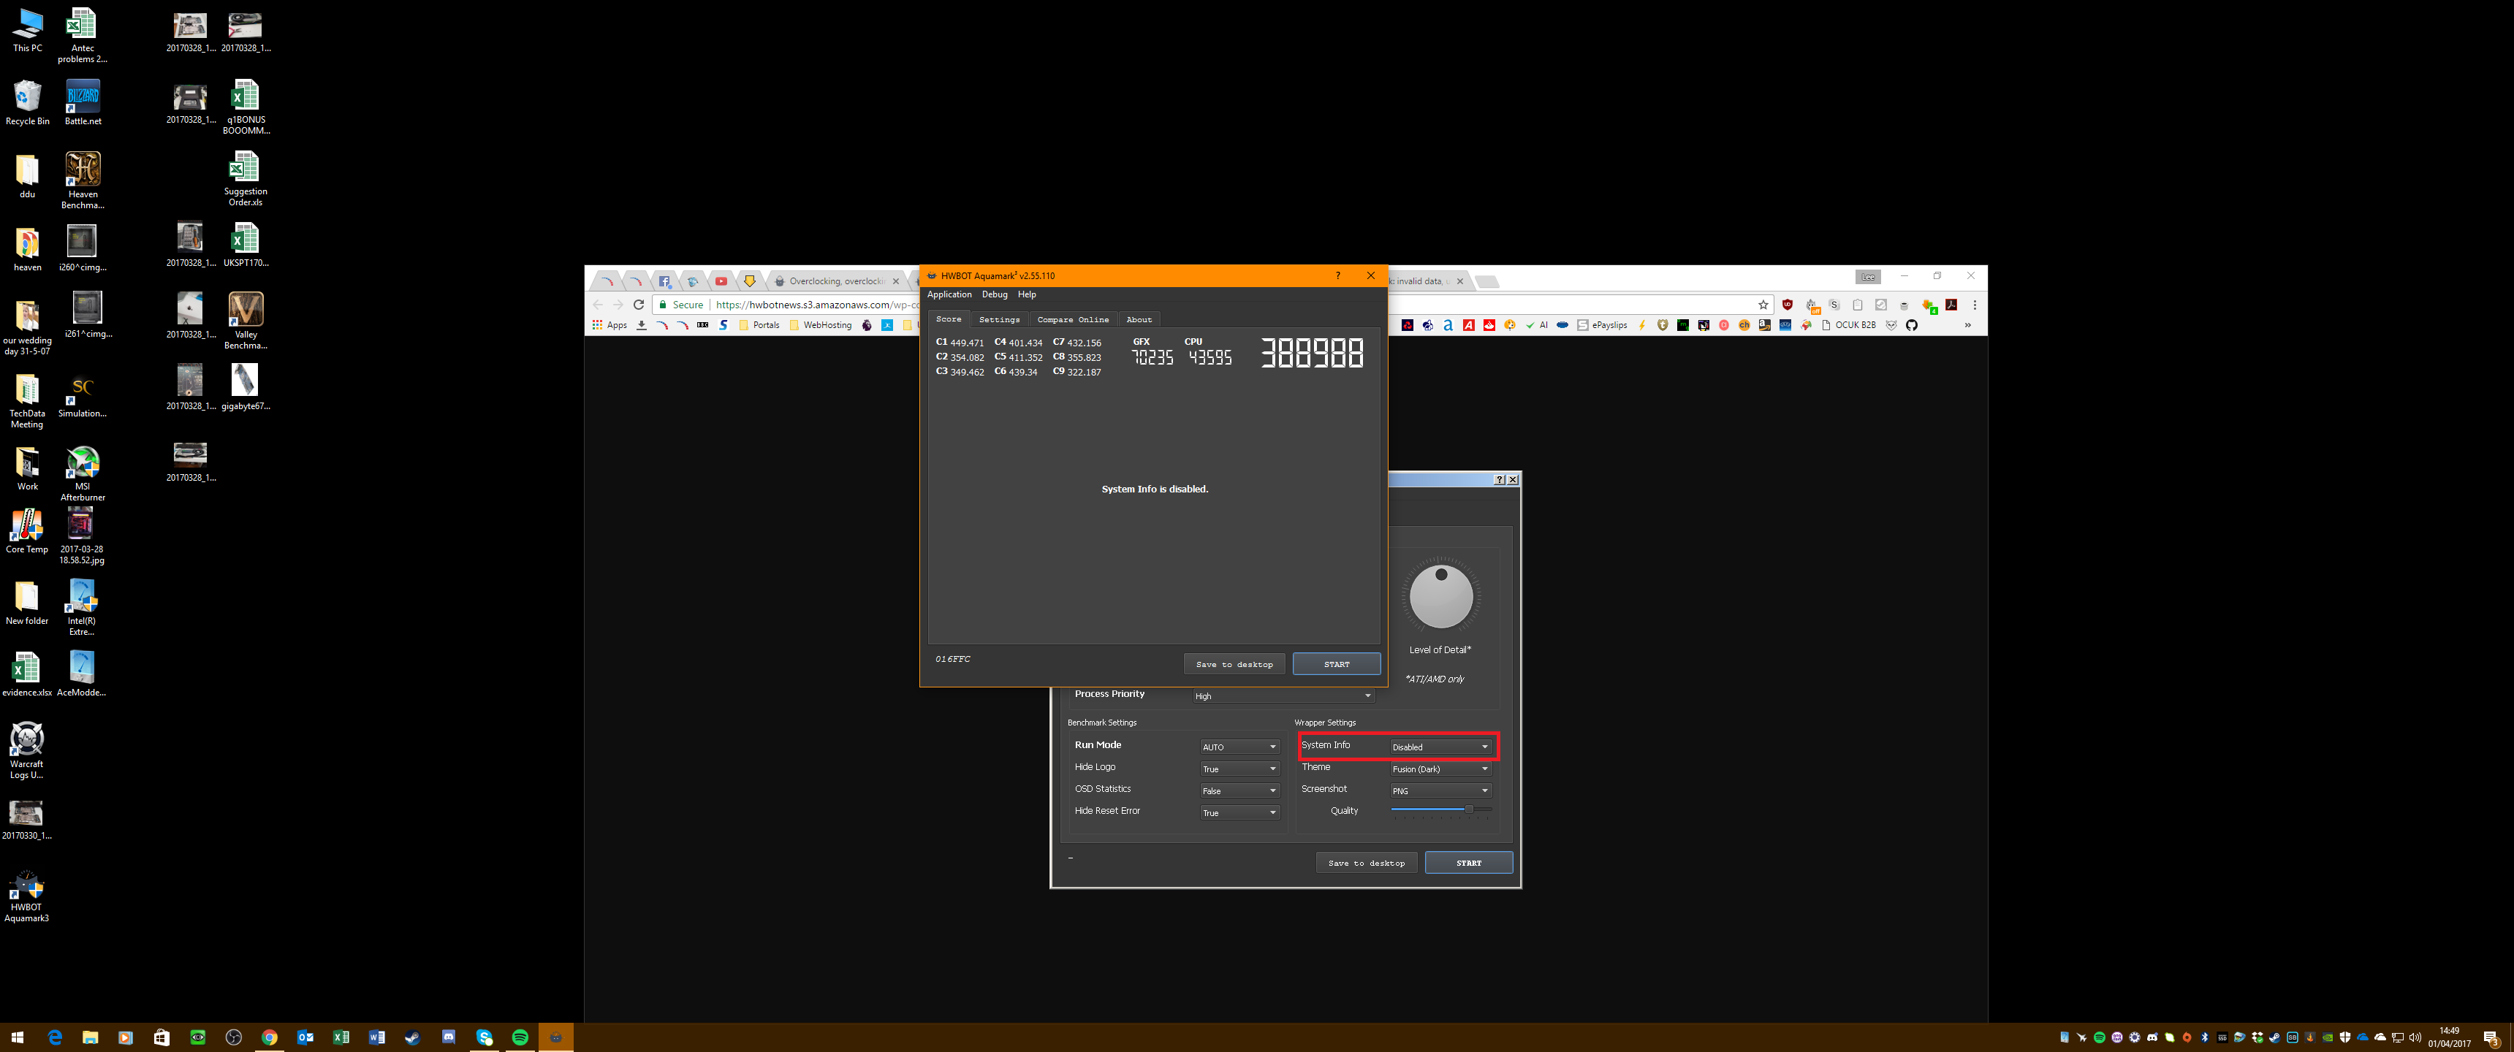Viewport: 2514px width, 1052px height.
Task: Open MSI Afterburner desktop icon
Action: point(82,473)
